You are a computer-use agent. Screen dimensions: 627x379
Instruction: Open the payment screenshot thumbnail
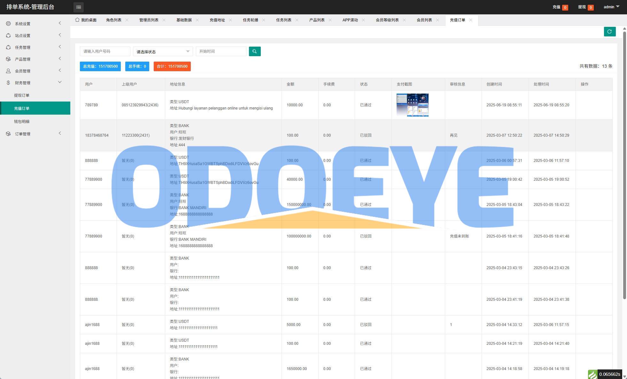412,105
